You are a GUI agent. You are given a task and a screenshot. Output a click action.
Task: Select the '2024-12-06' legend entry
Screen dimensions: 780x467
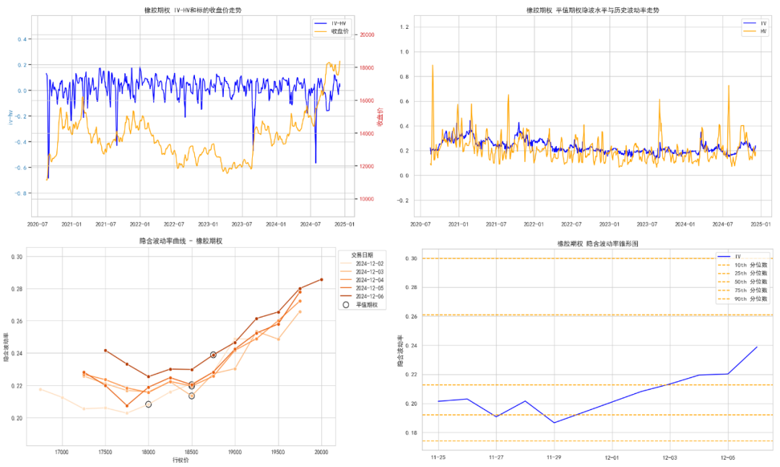pyautogui.click(x=362, y=296)
